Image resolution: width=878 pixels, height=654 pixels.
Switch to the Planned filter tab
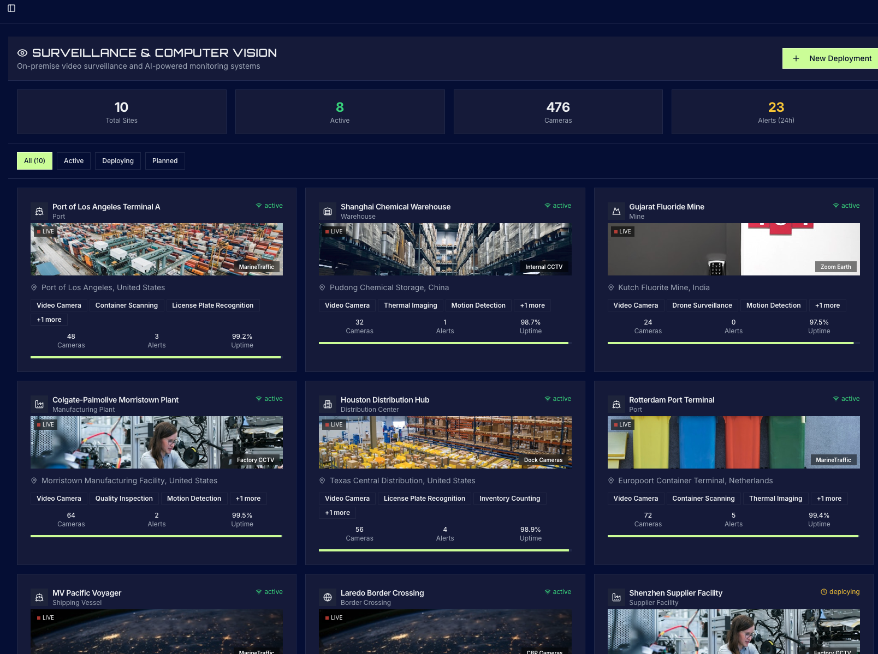point(165,161)
